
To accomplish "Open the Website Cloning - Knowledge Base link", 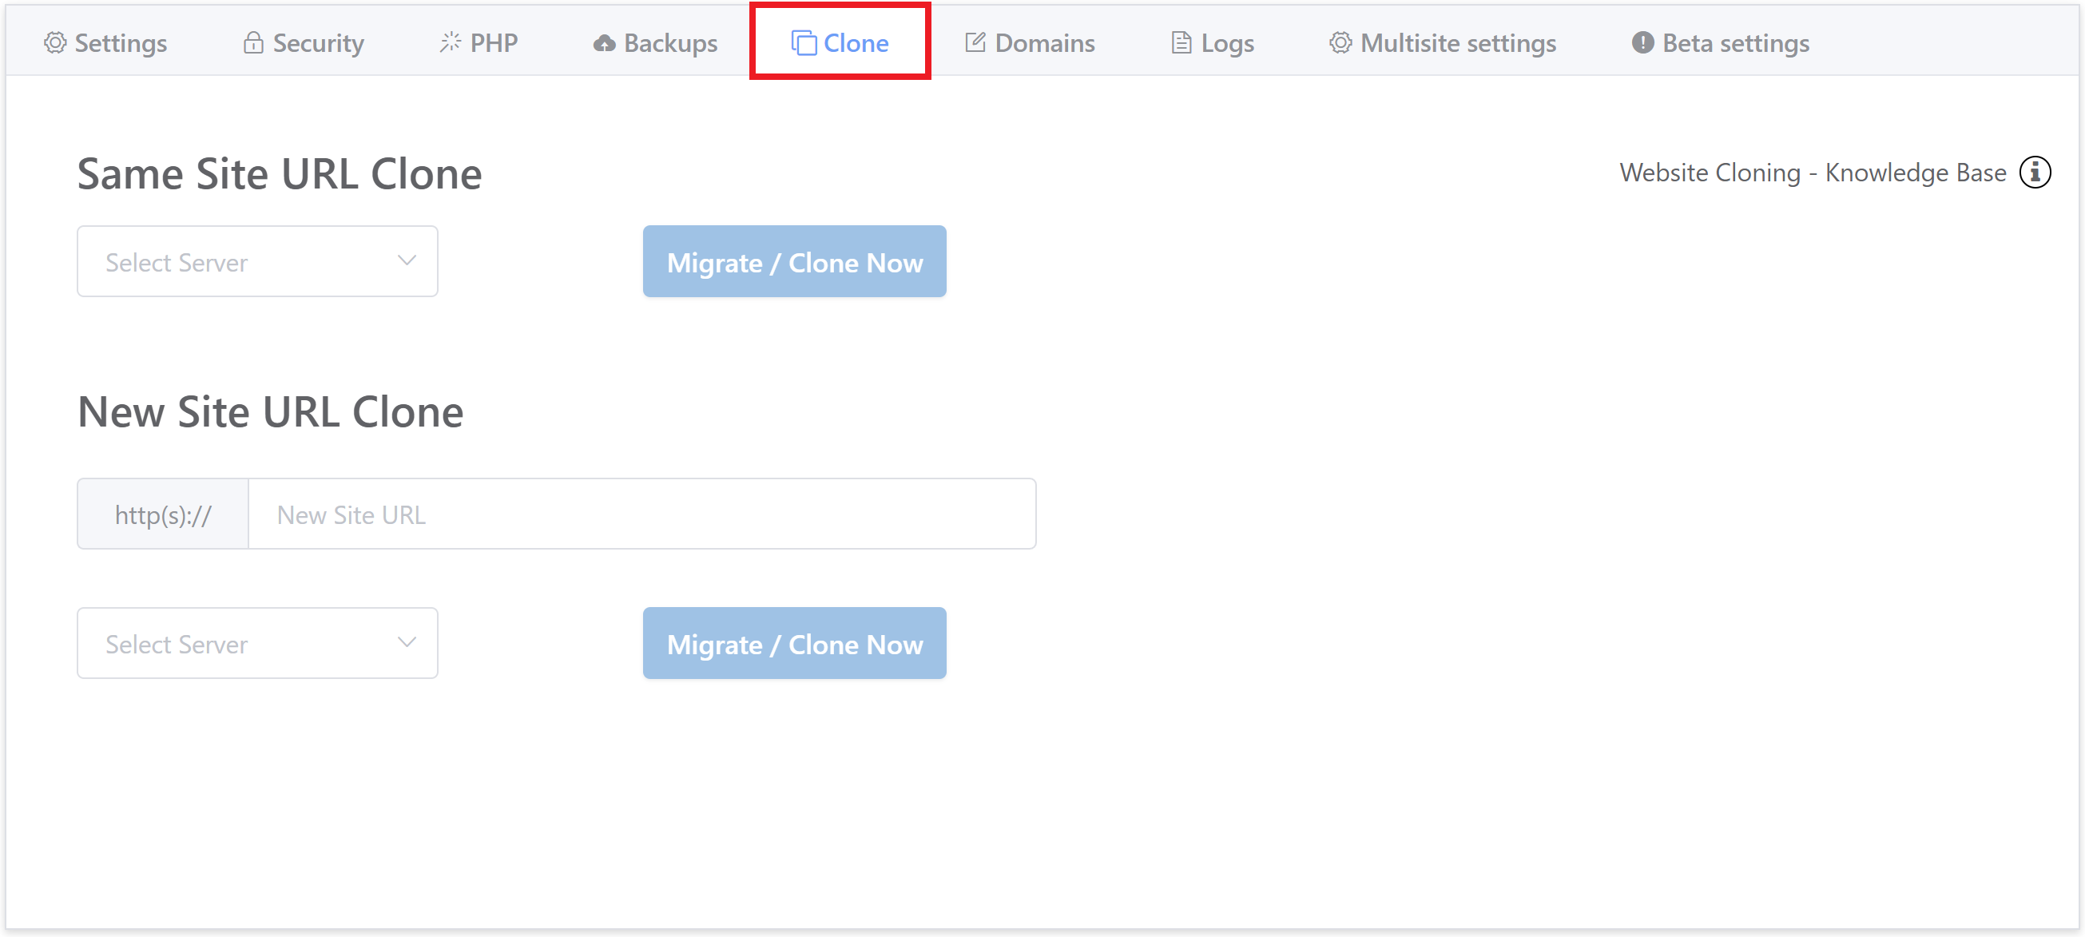I will click(1813, 173).
